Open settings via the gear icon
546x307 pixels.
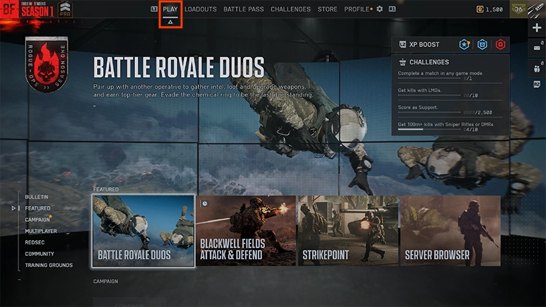pyautogui.click(x=379, y=9)
